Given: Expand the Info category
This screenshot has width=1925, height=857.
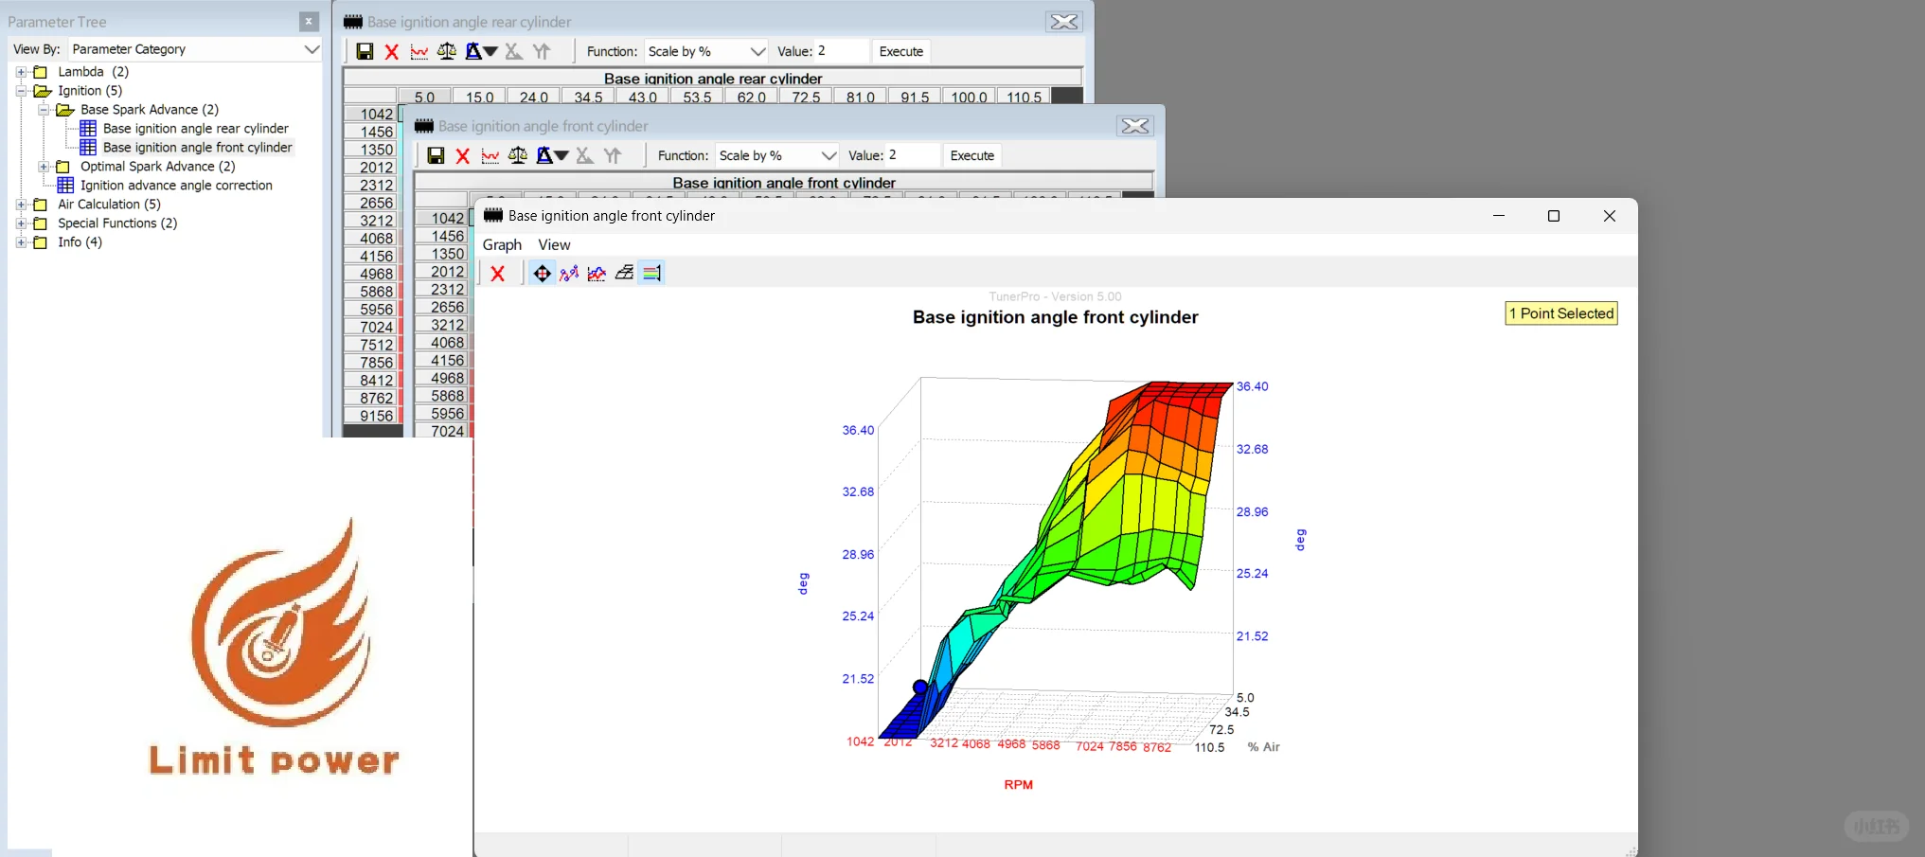Looking at the screenshot, I should click(21, 242).
